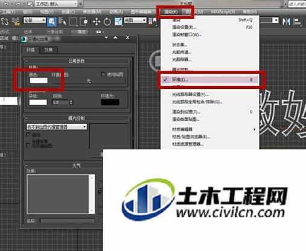306x251 pixels.
Task: Activate the Select and Rotate tool
Action: click(x=107, y=21)
